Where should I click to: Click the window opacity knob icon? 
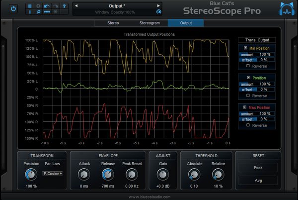159,11
